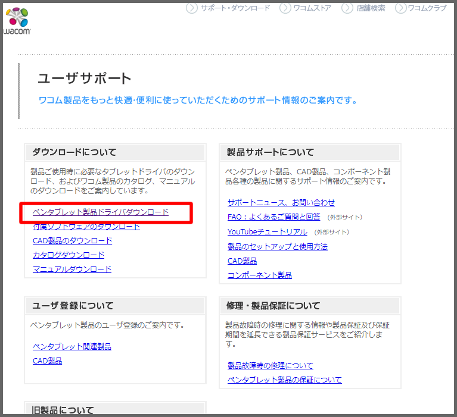Open マニュアルダウンロード link

coord(72,269)
